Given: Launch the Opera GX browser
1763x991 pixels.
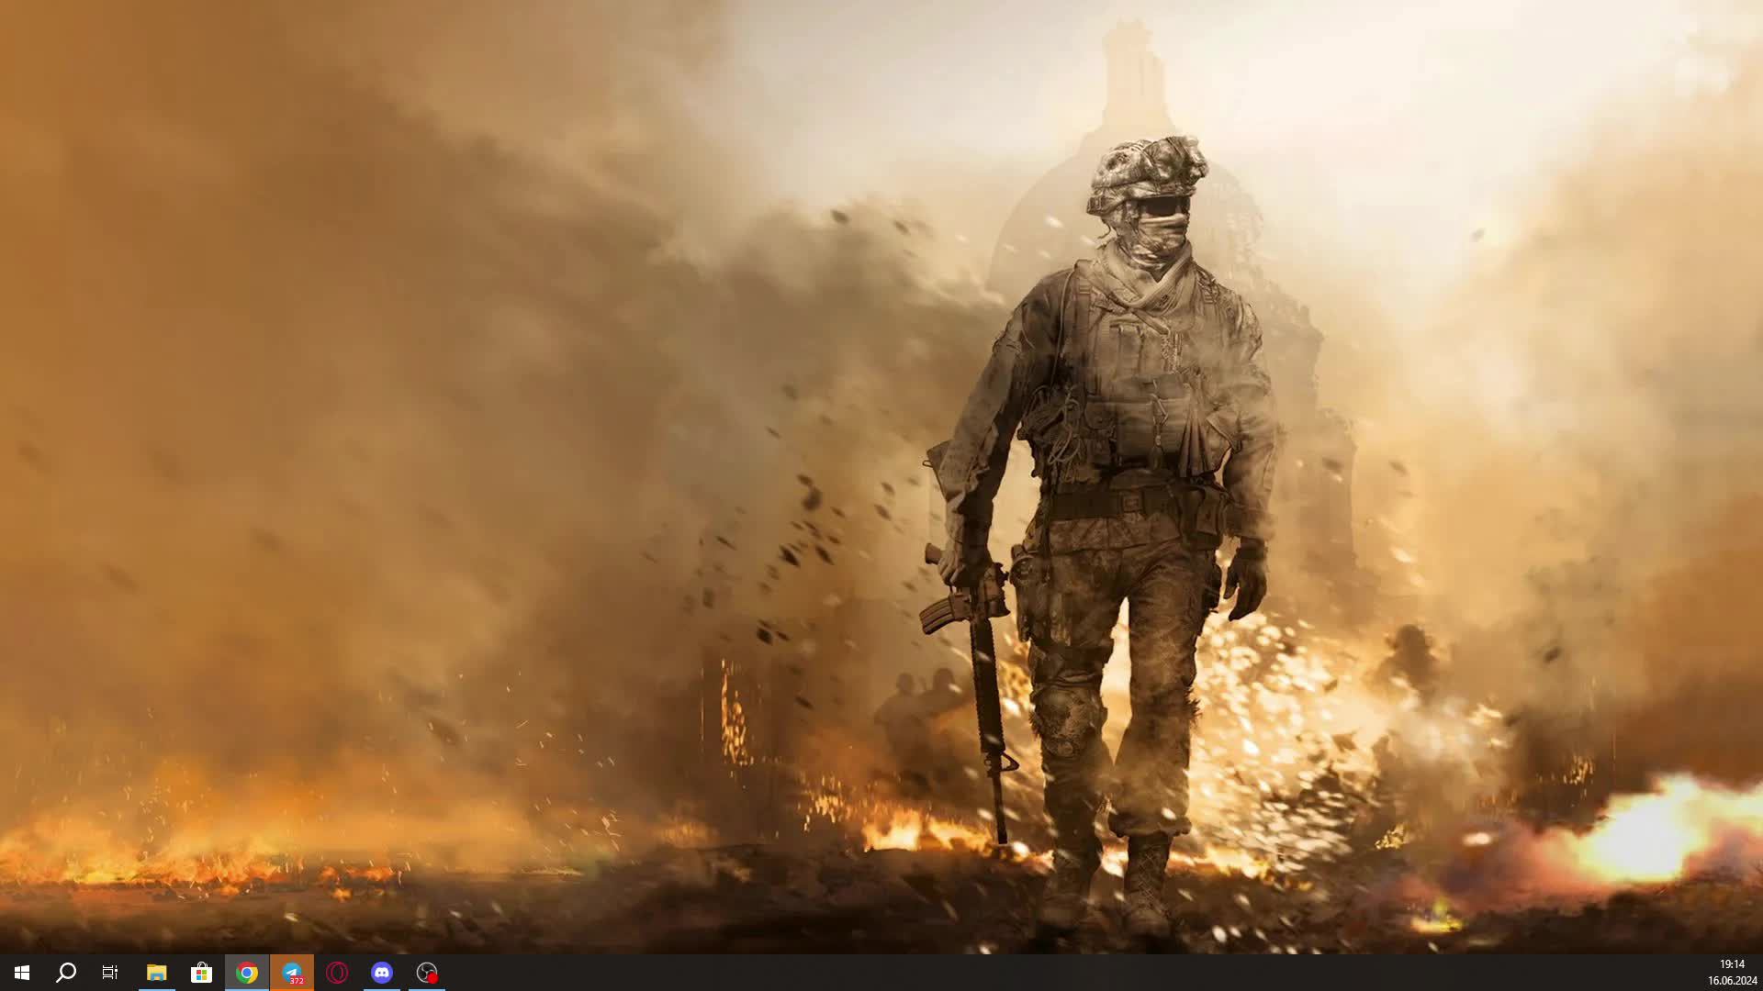Looking at the screenshot, I should coord(336,973).
